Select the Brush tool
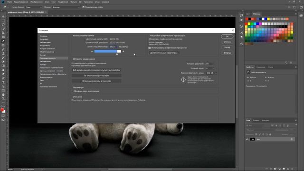The image size is (304, 171). click(3, 49)
